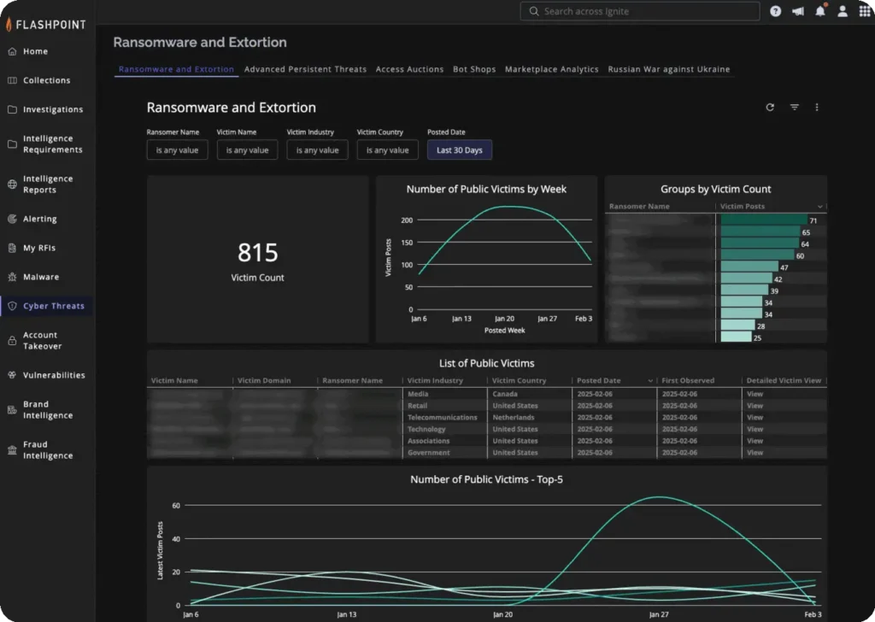Click the My RFIs document icon
This screenshot has width=875, height=622.
point(12,248)
